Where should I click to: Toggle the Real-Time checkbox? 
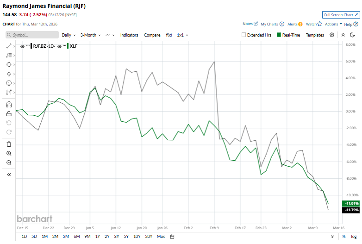point(279,35)
